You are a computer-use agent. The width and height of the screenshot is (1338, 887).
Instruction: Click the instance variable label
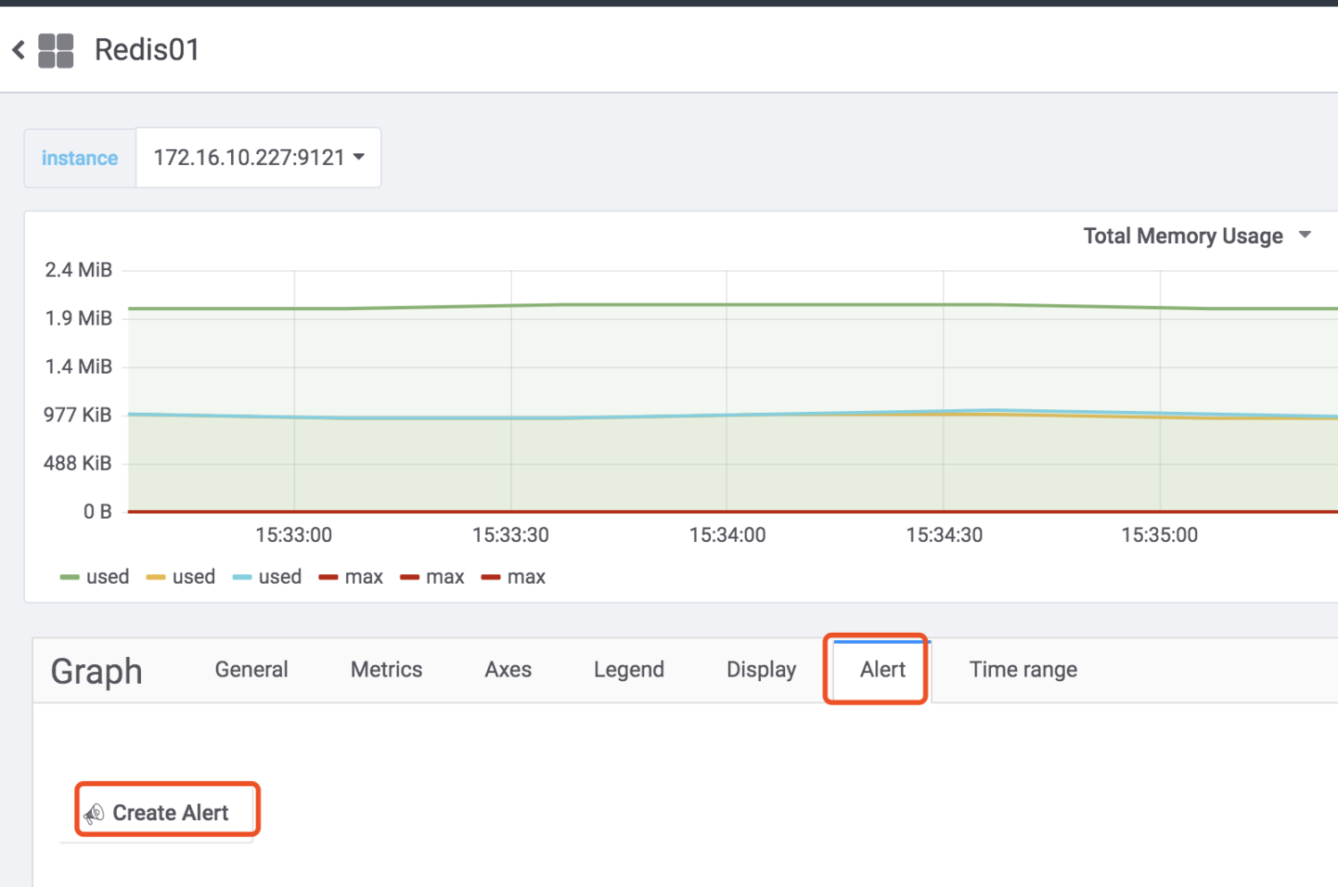point(79,158)
